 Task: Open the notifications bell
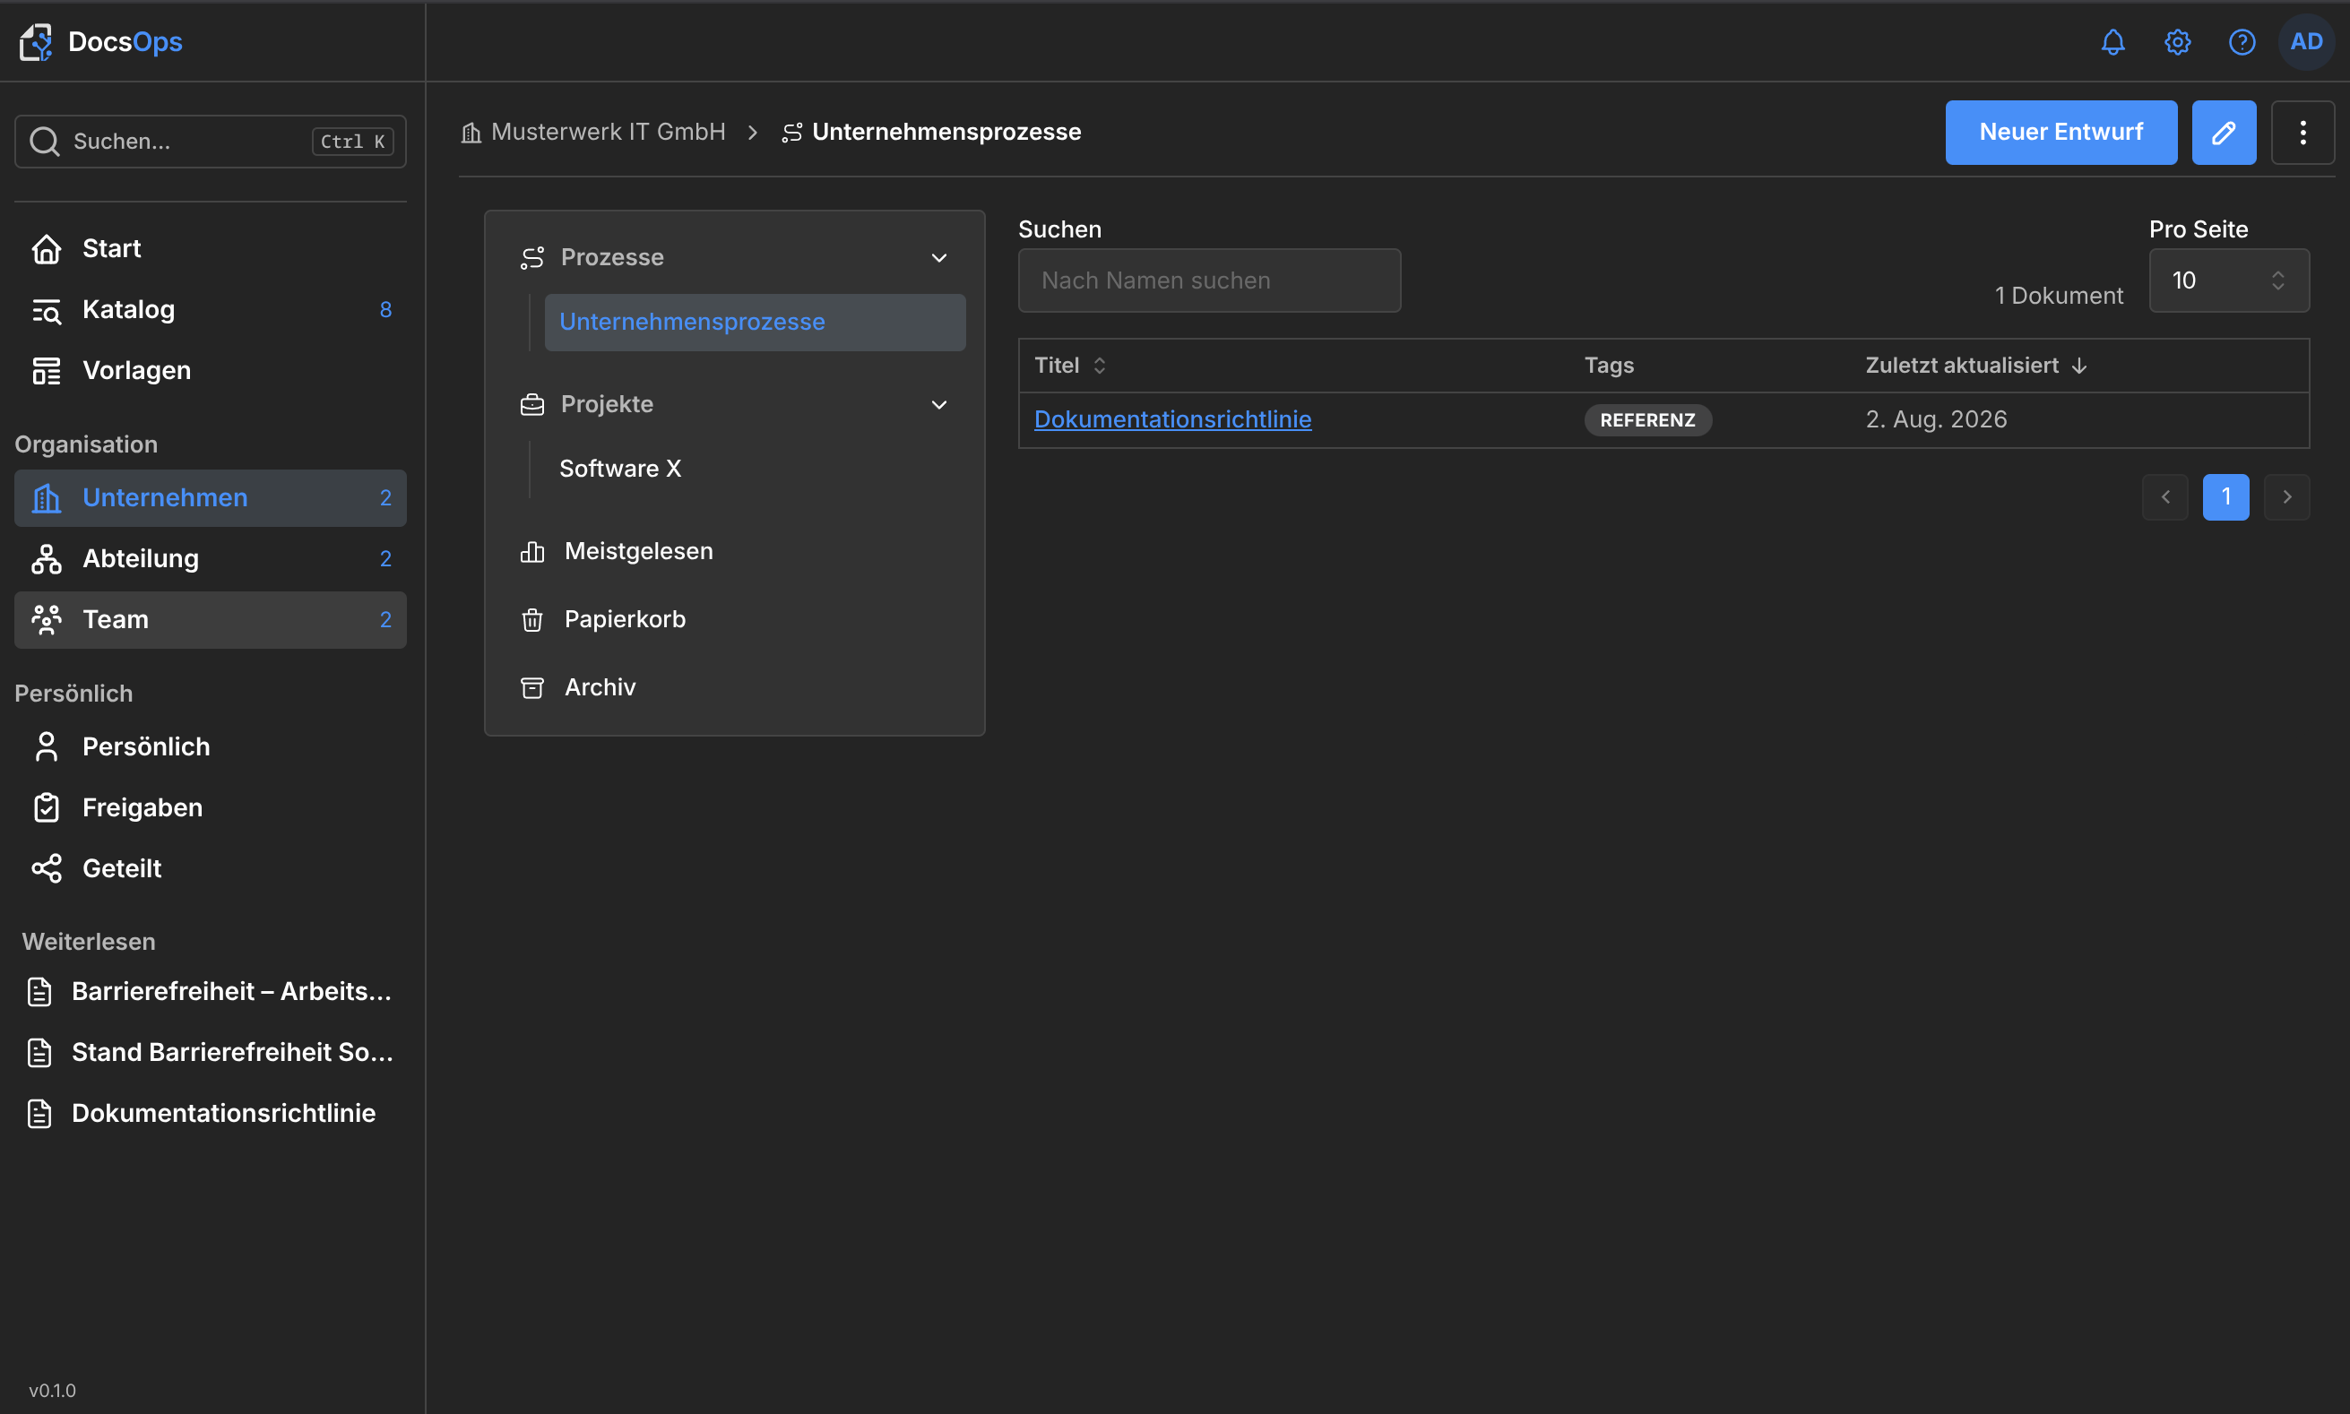(2112, 42)
